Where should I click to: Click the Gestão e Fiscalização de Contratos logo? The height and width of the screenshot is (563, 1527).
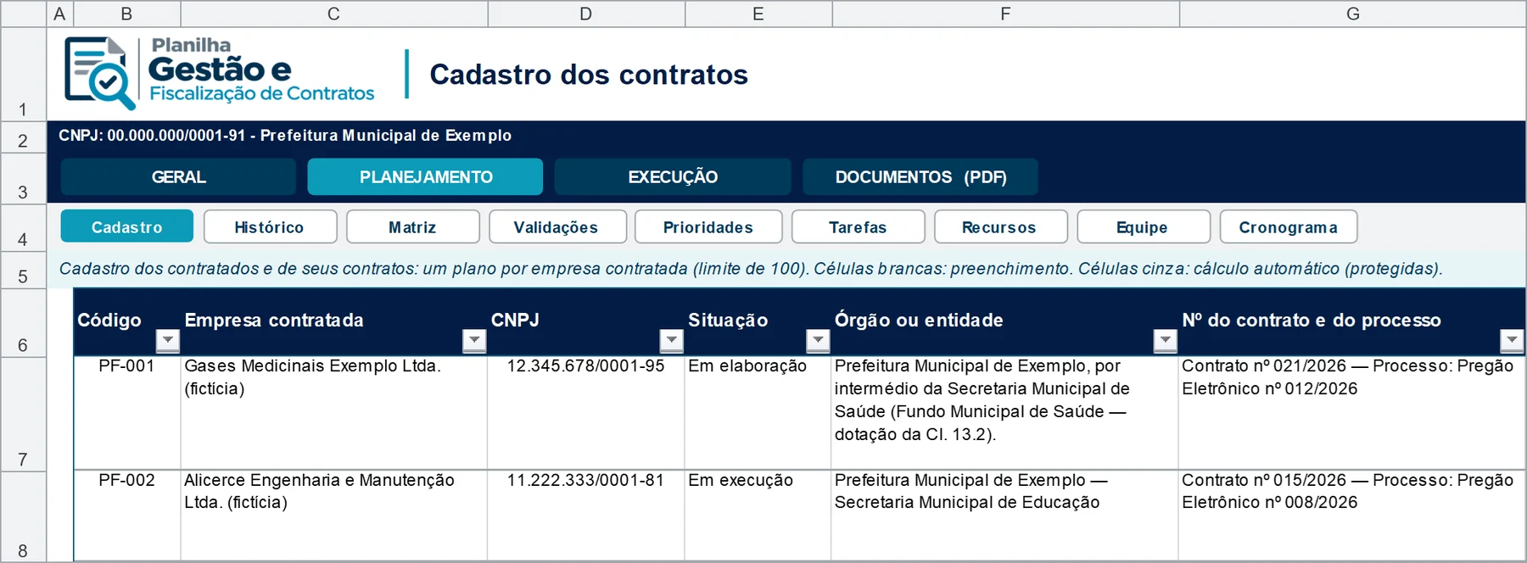click(x=219, y=73)
